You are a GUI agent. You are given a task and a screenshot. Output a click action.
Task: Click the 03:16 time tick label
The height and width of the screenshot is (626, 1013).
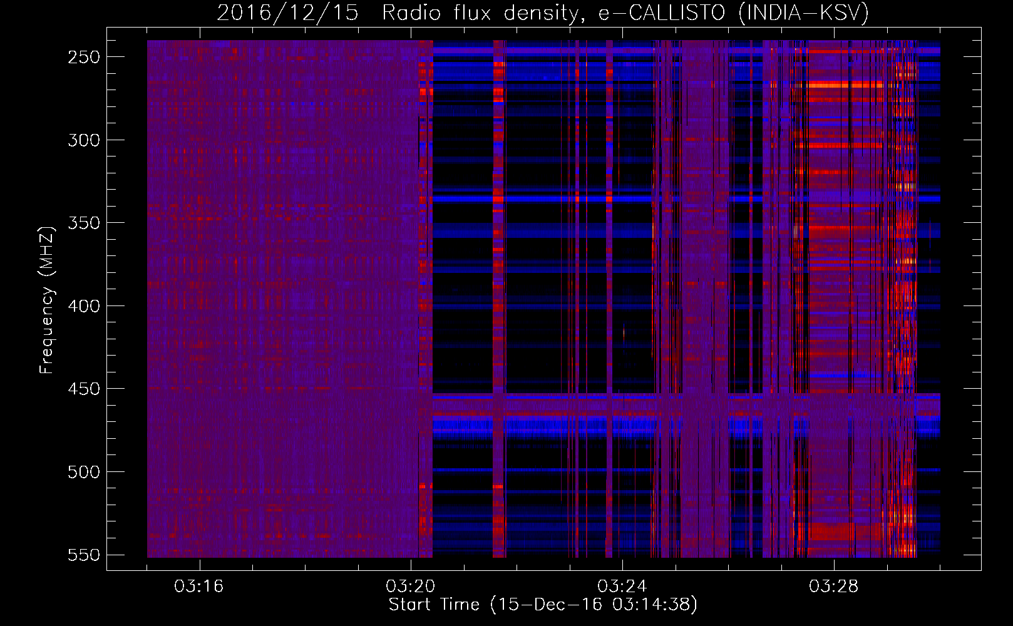199,587
